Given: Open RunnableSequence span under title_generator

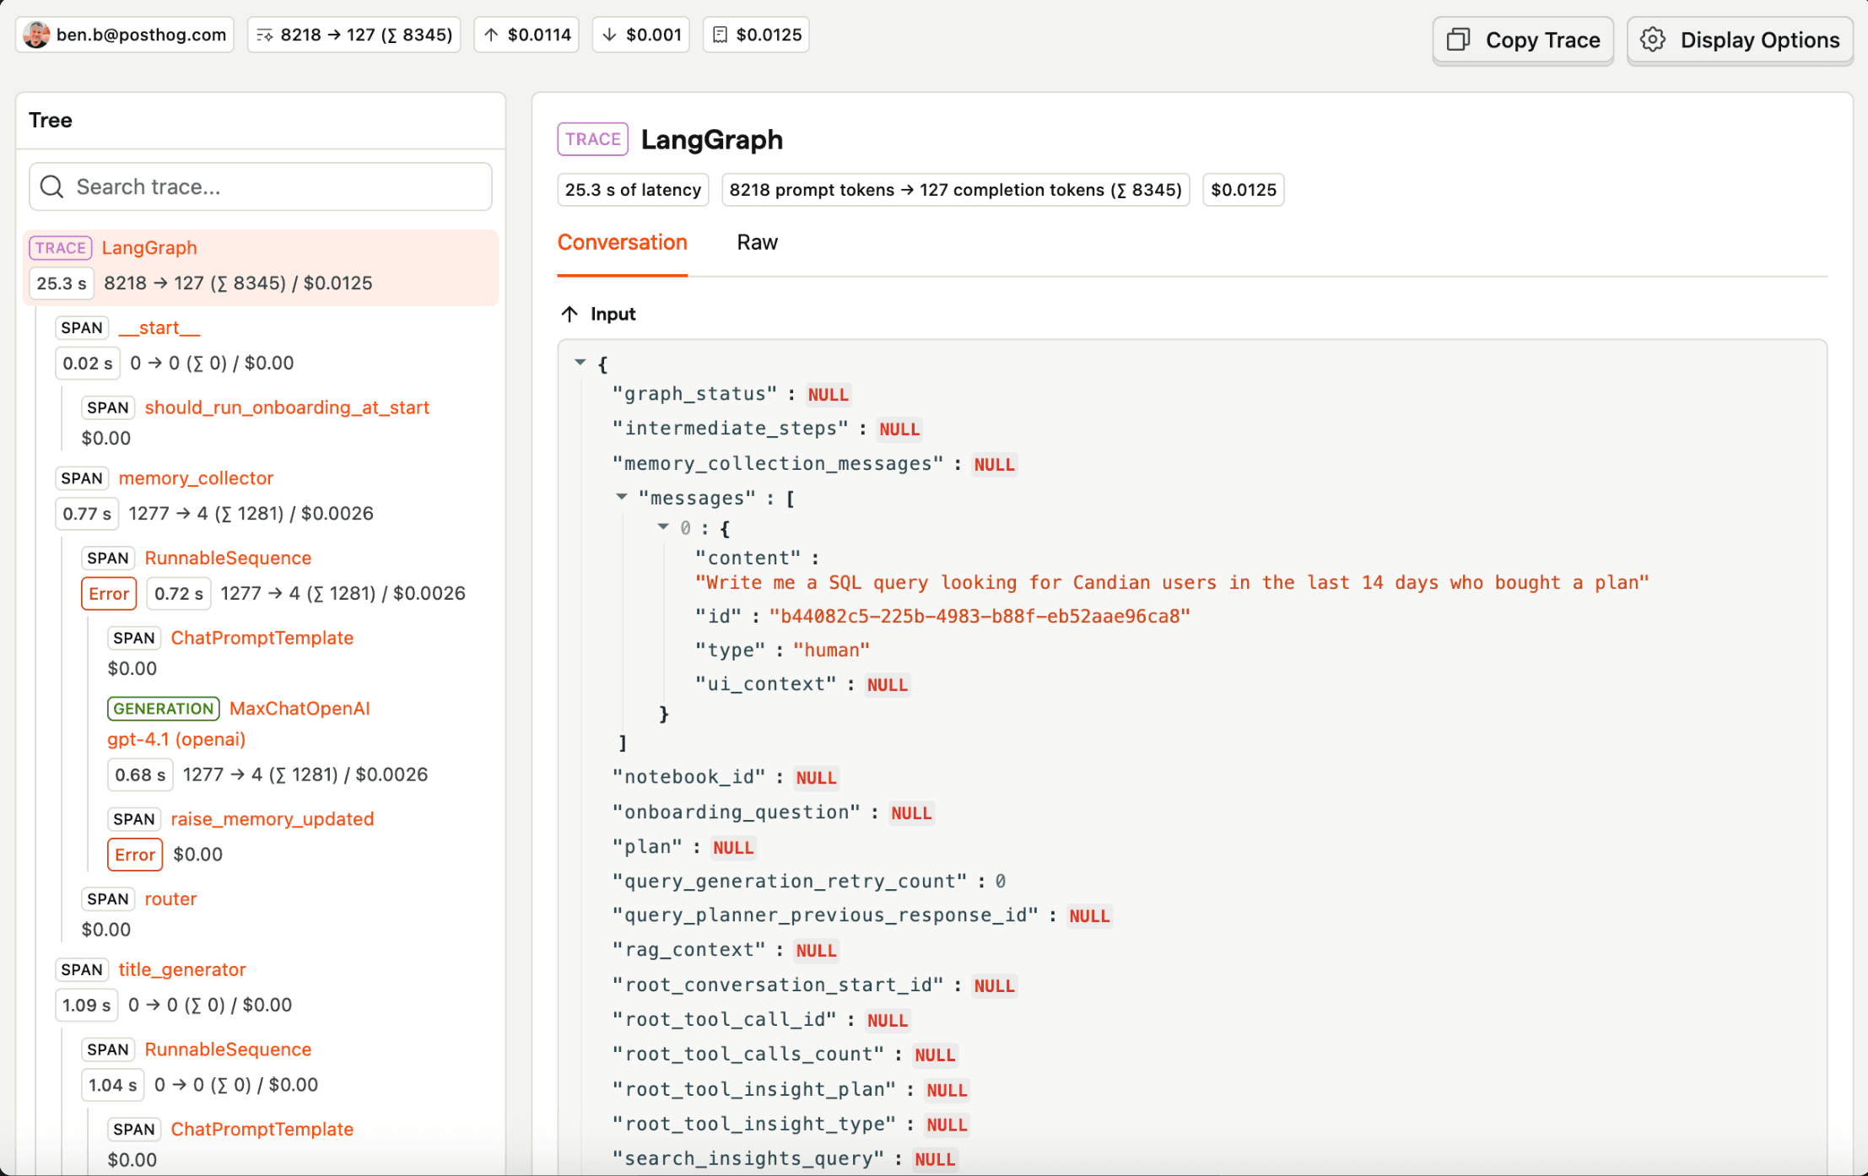Looking at the screenshot, I should (228, 1050).
